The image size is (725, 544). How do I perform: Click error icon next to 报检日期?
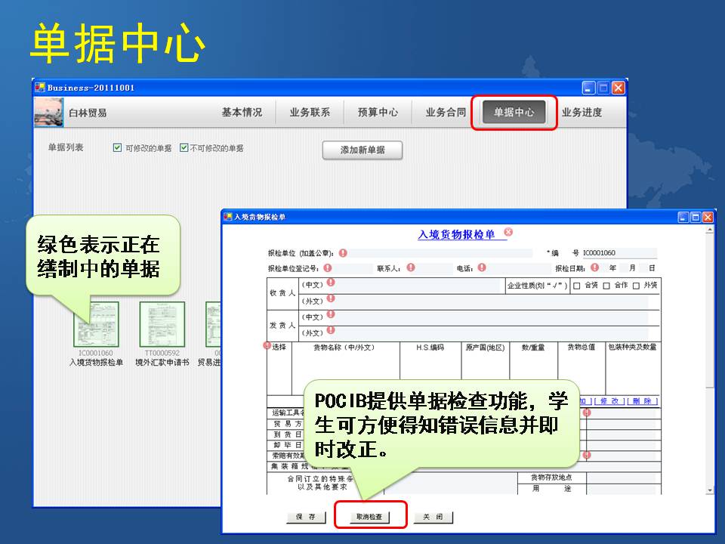point(594,267)
